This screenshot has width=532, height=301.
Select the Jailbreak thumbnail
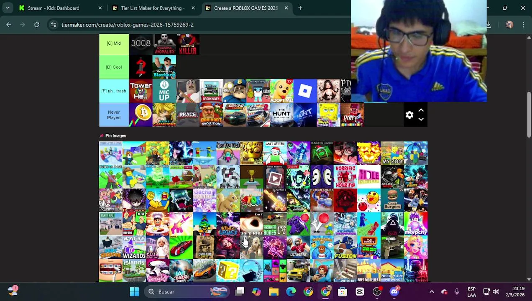click(x=181, y=270)
